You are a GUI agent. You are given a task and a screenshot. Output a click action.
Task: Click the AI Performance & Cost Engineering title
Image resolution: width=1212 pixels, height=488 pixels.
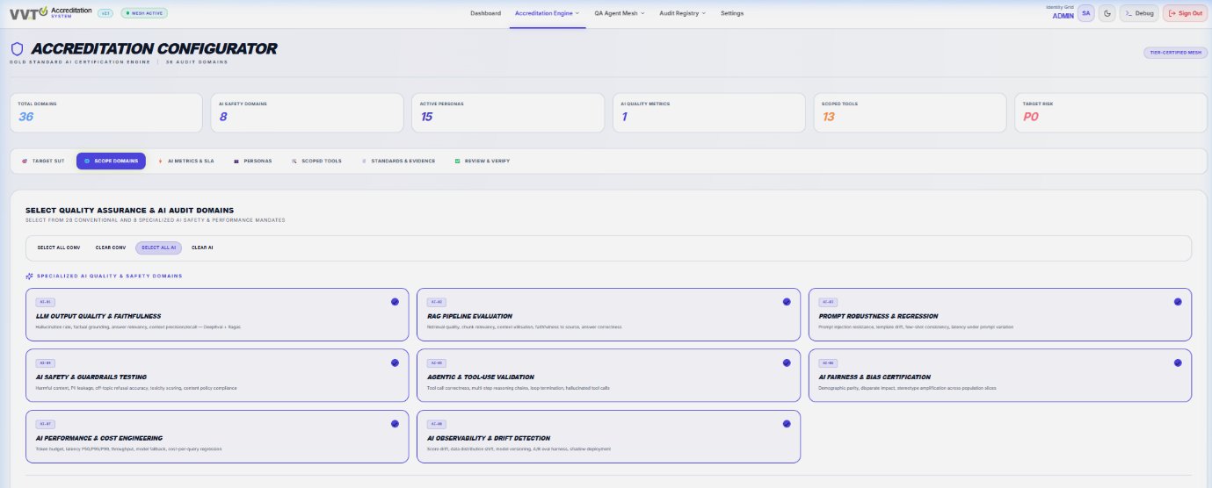click(x=99, y=438)
